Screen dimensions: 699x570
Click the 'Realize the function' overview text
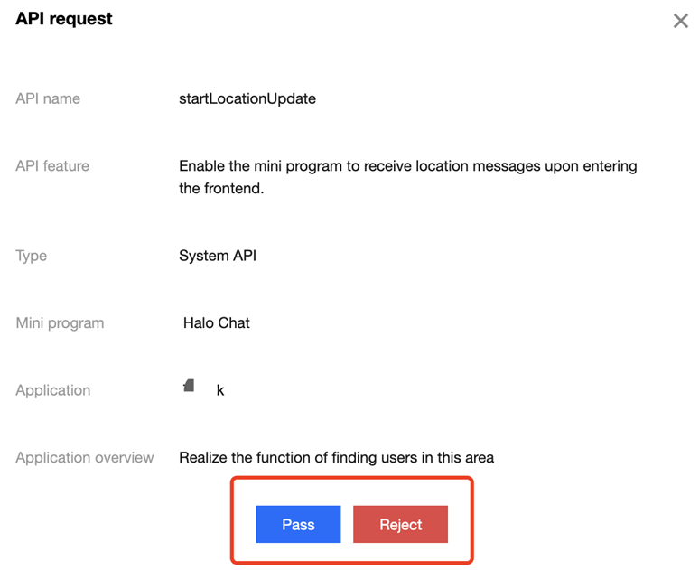(x=336, y=458)
